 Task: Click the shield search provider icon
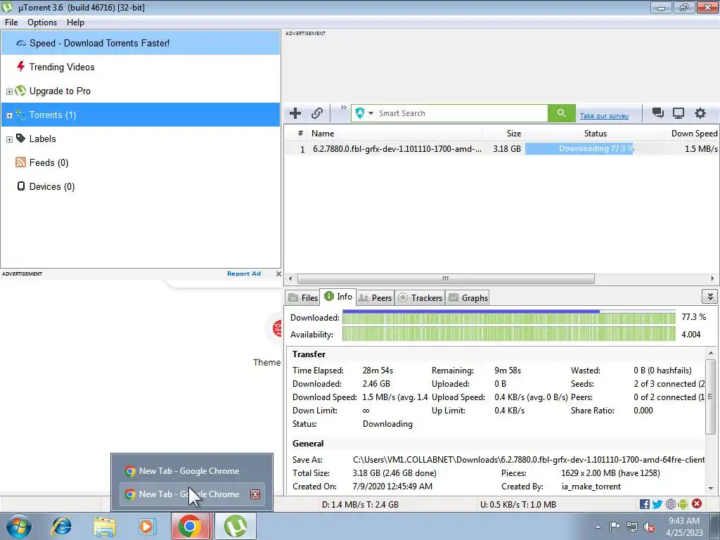tap(359, 113)
